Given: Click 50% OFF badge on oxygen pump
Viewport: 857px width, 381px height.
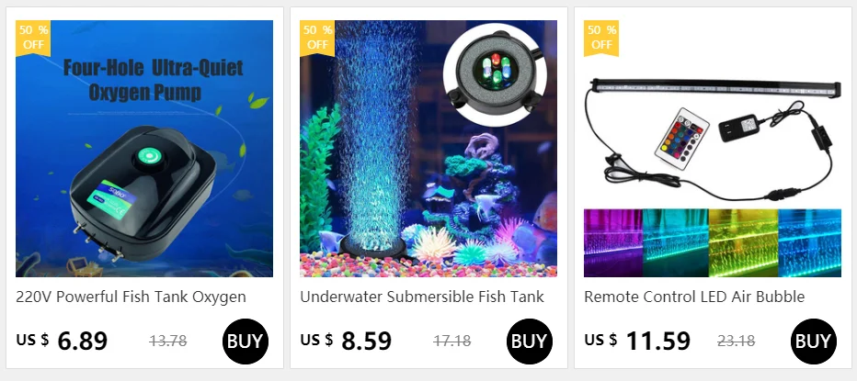Looking at the screenshot, I should [x=33, y=38].
